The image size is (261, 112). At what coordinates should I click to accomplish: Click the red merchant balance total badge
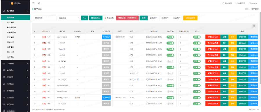(x=127, y=18)
